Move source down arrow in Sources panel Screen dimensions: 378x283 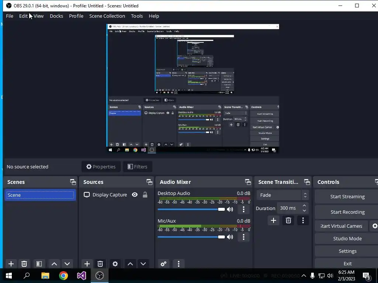143,264
